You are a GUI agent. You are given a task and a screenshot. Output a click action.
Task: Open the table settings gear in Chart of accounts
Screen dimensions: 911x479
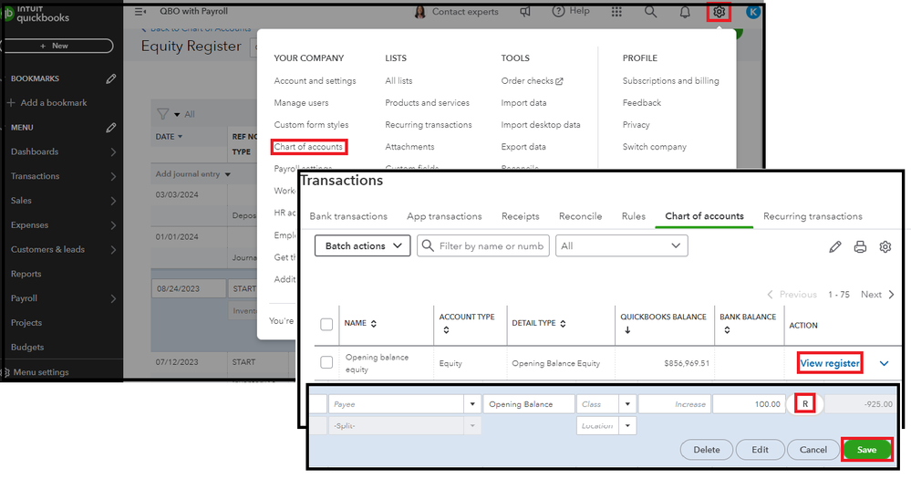885,247
